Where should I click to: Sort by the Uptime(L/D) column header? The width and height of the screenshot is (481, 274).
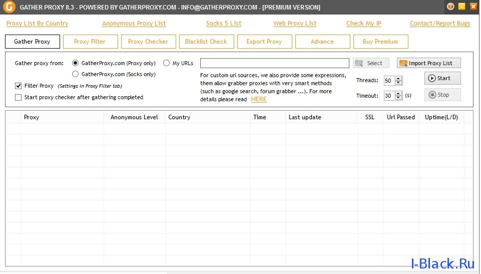(441, 117)
